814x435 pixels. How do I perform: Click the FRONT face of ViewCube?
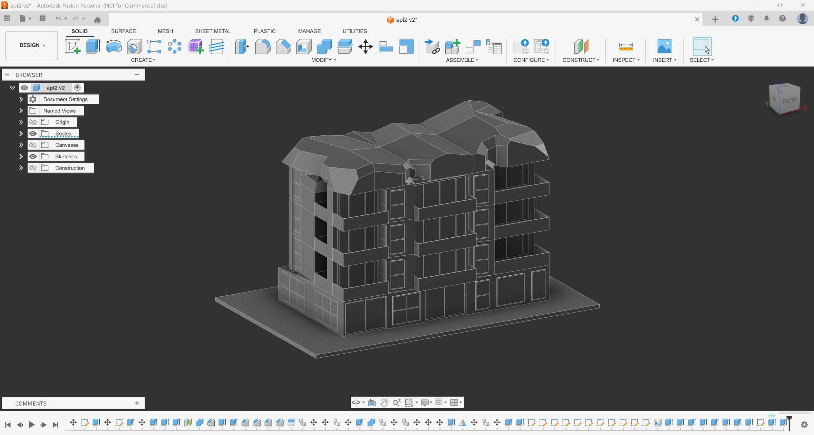[x=790, y=101]
